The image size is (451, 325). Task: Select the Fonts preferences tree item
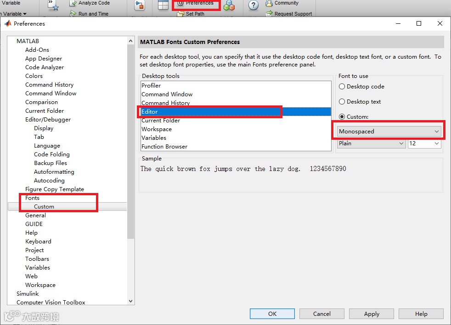[32, 198]
